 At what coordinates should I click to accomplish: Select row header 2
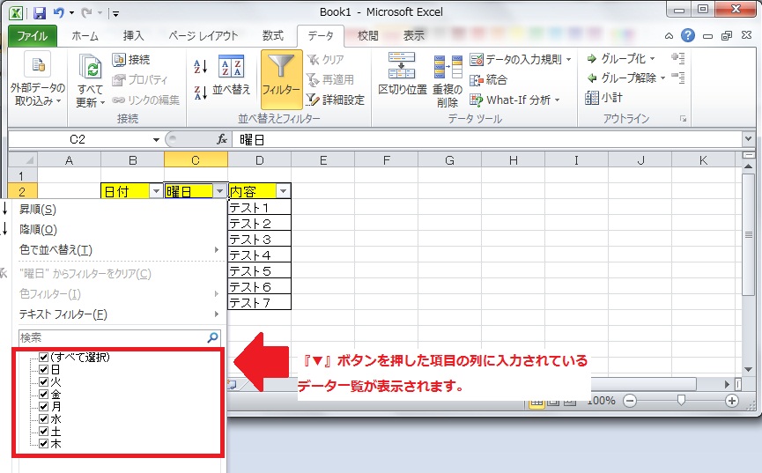[x=22, y=191]
